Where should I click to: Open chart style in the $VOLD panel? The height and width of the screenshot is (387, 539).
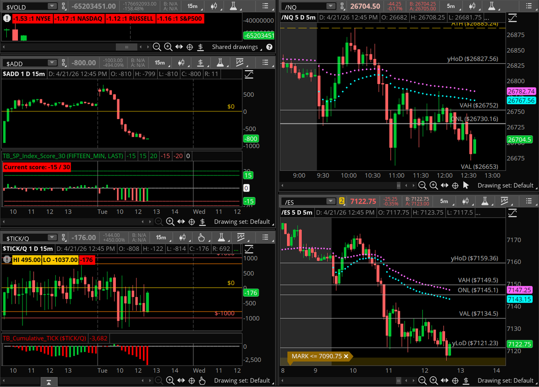click(215, 6)
